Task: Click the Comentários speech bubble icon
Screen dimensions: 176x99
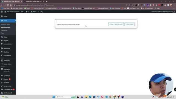Action: click(2, 44)
